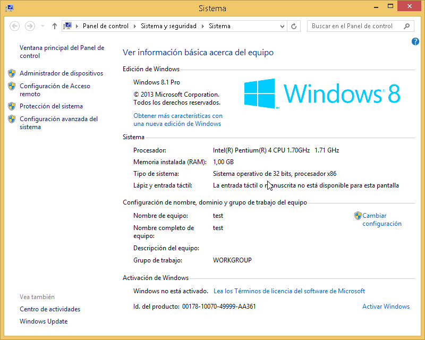Select the WORKGROUP value
Viewport: 425px width, 340px height.
click(232, 260)
